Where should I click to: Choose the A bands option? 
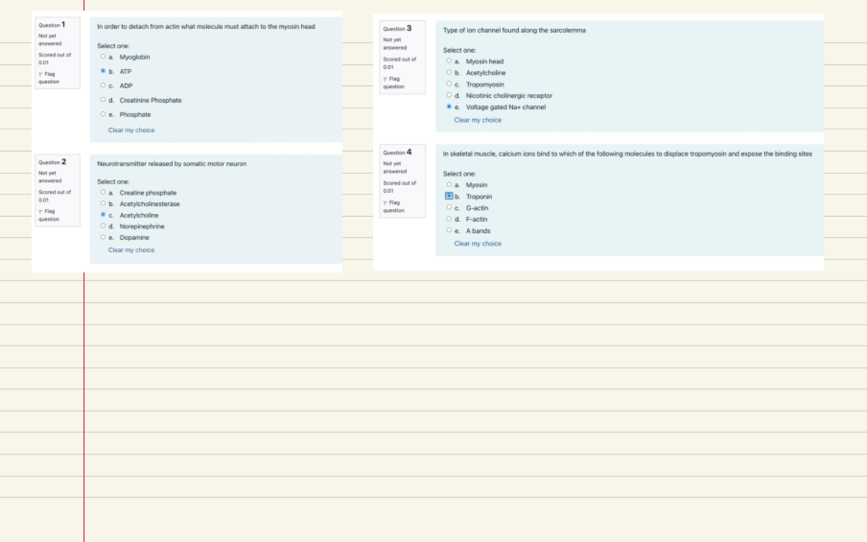tap(449, 231)
